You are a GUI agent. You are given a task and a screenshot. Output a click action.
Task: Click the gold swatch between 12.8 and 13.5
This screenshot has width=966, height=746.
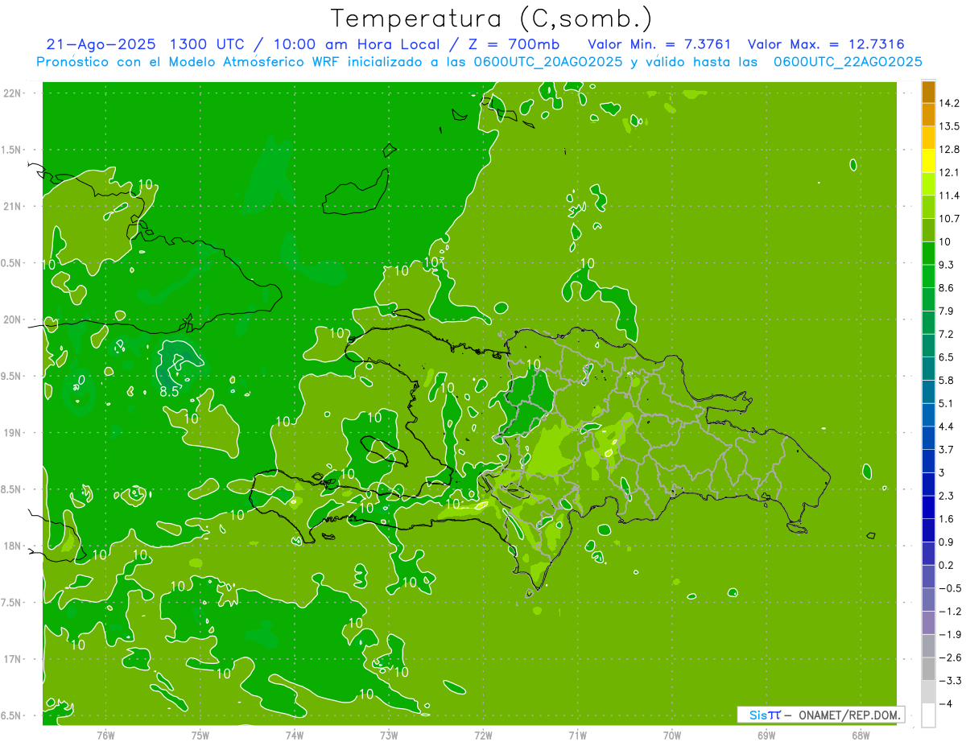coord(928,138)
